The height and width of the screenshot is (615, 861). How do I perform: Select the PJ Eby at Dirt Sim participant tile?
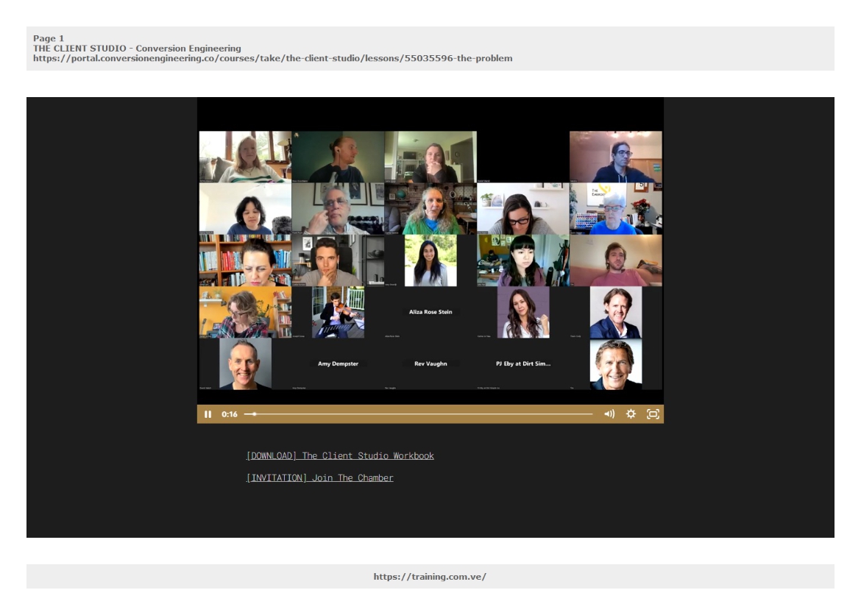523,363
